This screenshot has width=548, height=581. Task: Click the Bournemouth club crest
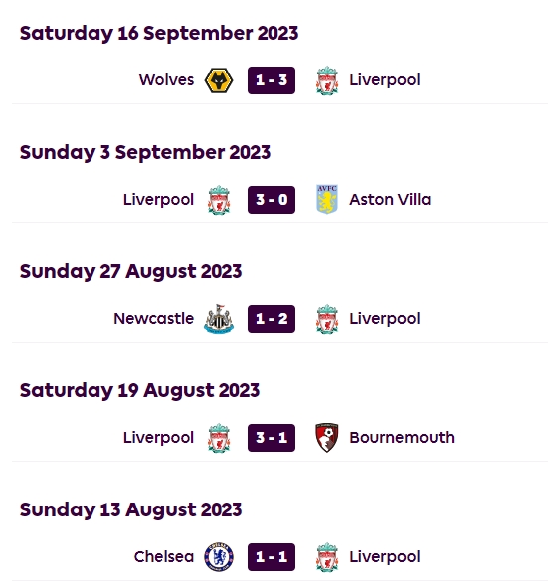[327, 438]
